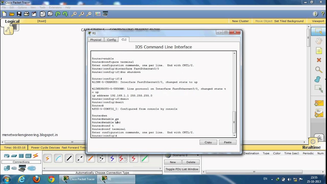Select the WAN Emulation cloud category
327x184 pixels.
coord(14,168)
